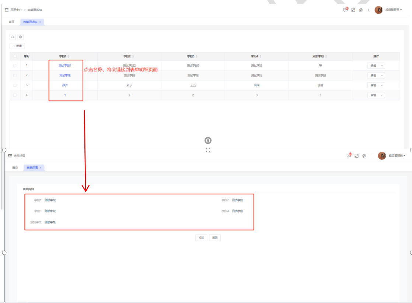Expand the 编辑 dropdown arrow in row 3
412x303 pixels.
point(382,85)
